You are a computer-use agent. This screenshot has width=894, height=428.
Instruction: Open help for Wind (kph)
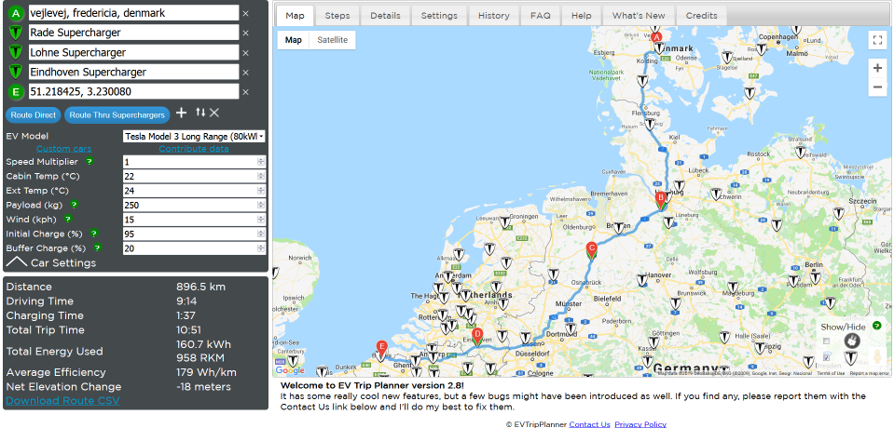click(68, 219)
